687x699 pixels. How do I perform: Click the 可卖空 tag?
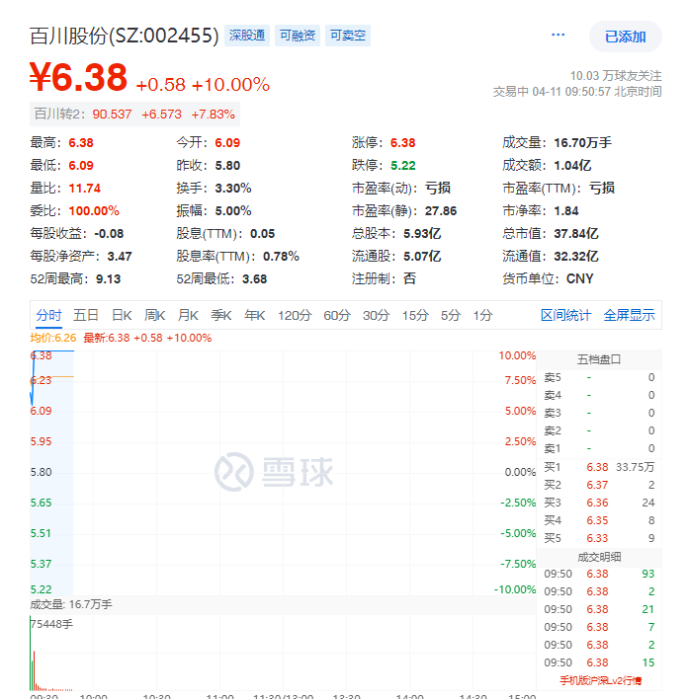click(348, 36)
